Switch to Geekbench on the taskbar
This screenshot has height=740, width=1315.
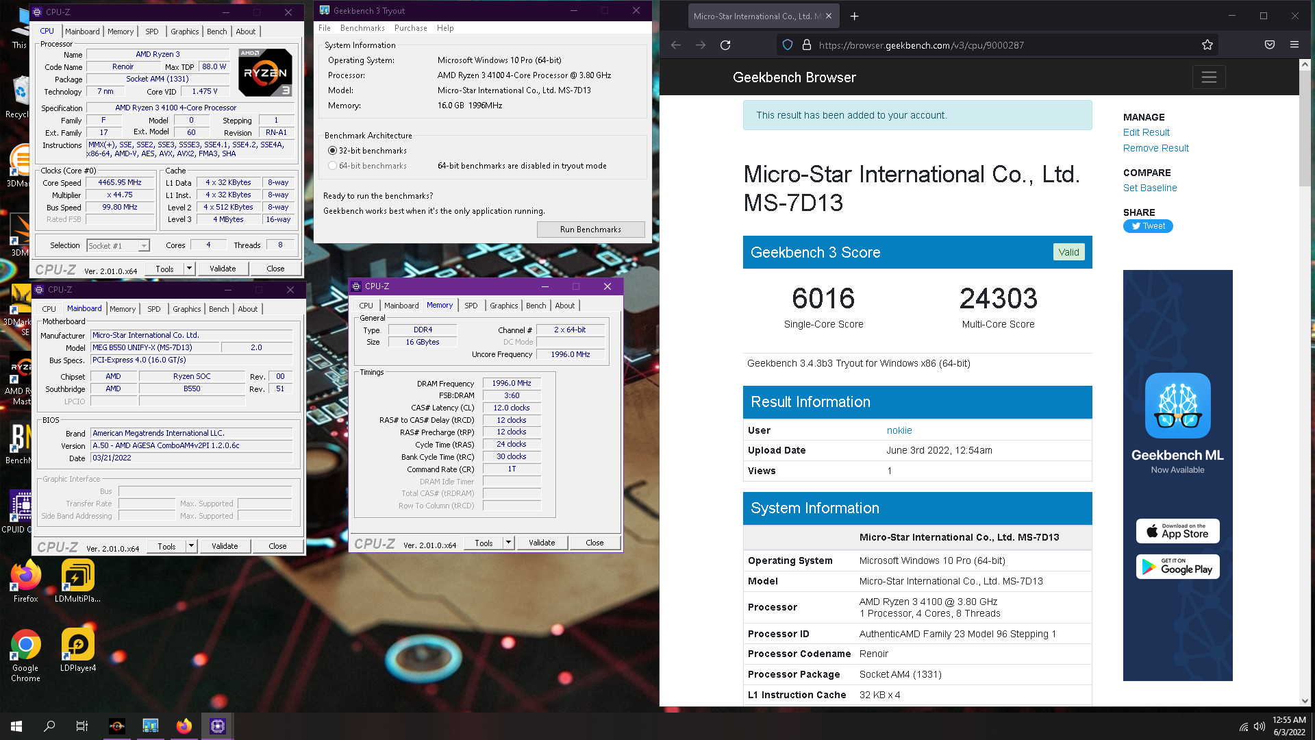[151, 726]
